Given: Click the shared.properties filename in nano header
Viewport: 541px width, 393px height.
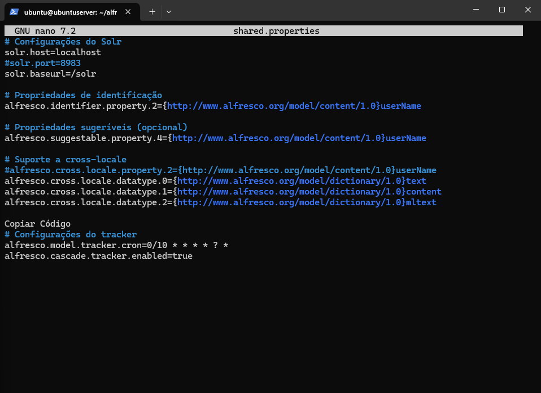Looking at the screenshot, I should click(276, 31).
